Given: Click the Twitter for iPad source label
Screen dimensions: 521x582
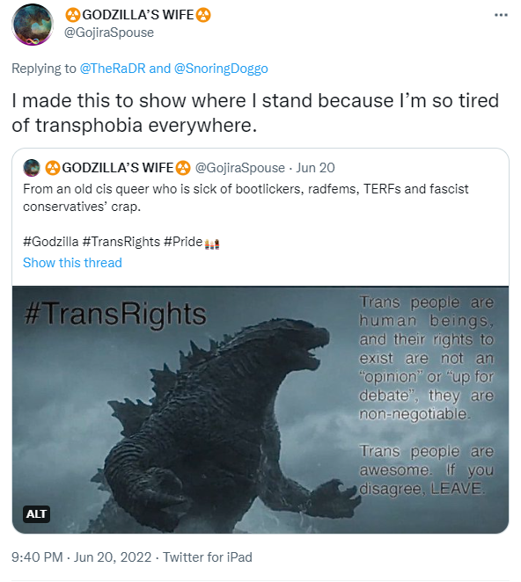Looking at the screenshot, I should [x=208, y=557].
